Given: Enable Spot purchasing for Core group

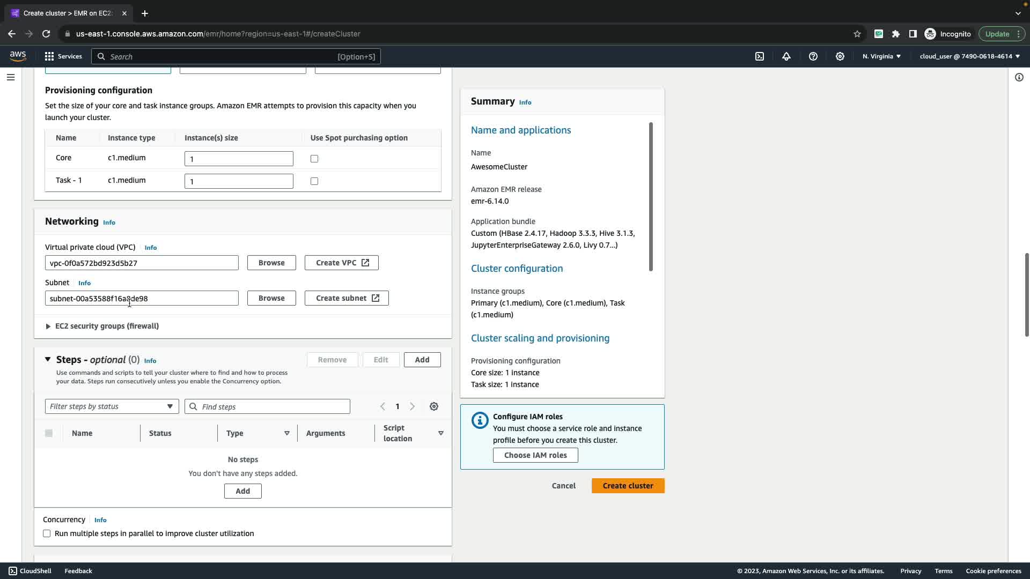Looking at the screenshot, I should click(x=314, y=159).
